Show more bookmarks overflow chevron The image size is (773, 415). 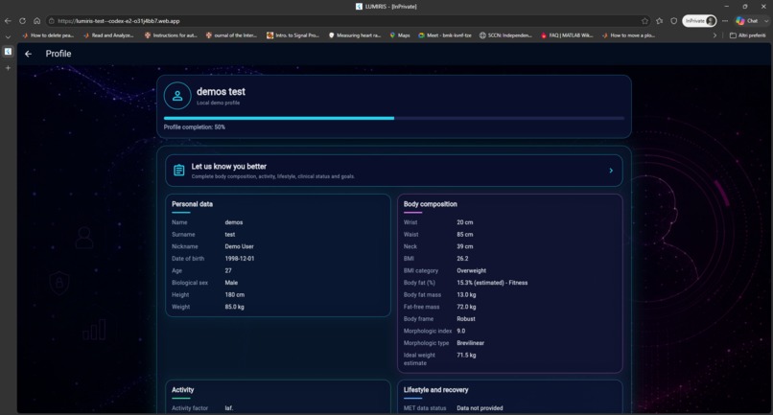pyautogui.click(x=714, y=35)
